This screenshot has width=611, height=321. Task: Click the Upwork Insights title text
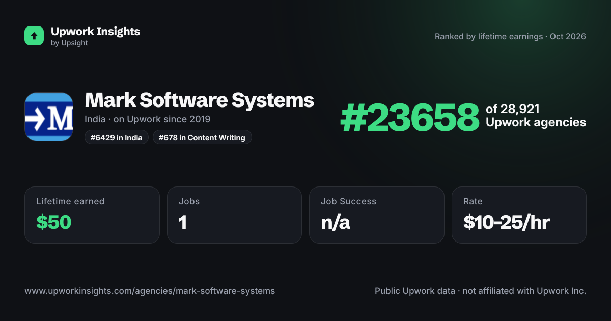coord(95,31)
